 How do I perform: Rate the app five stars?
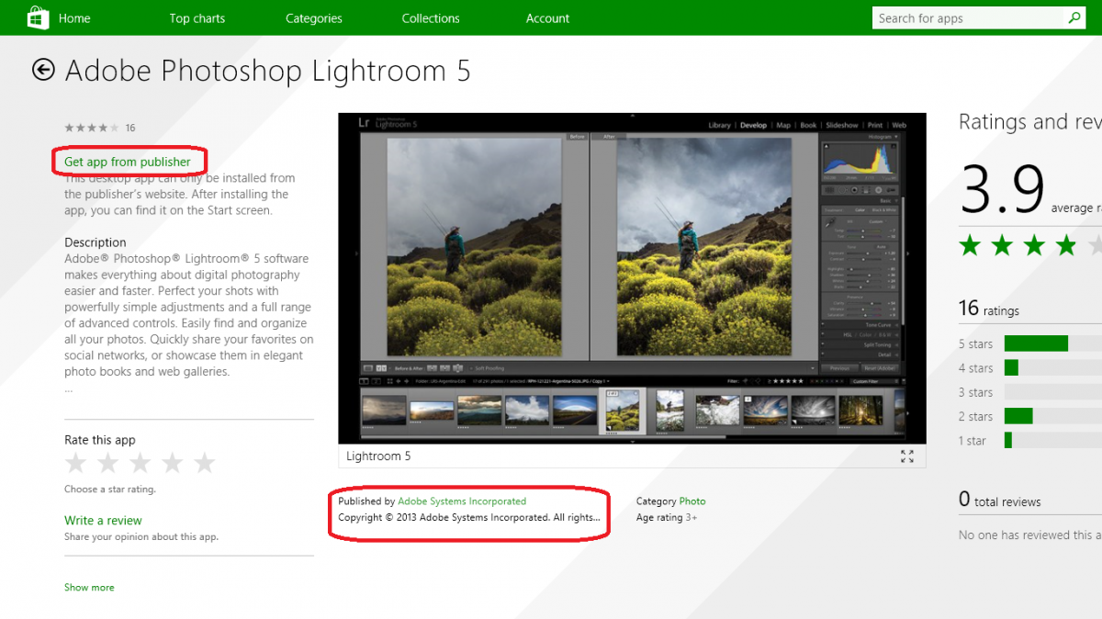point(205,463)
